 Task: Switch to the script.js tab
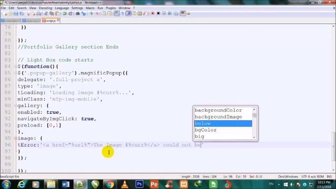(51, 21)
